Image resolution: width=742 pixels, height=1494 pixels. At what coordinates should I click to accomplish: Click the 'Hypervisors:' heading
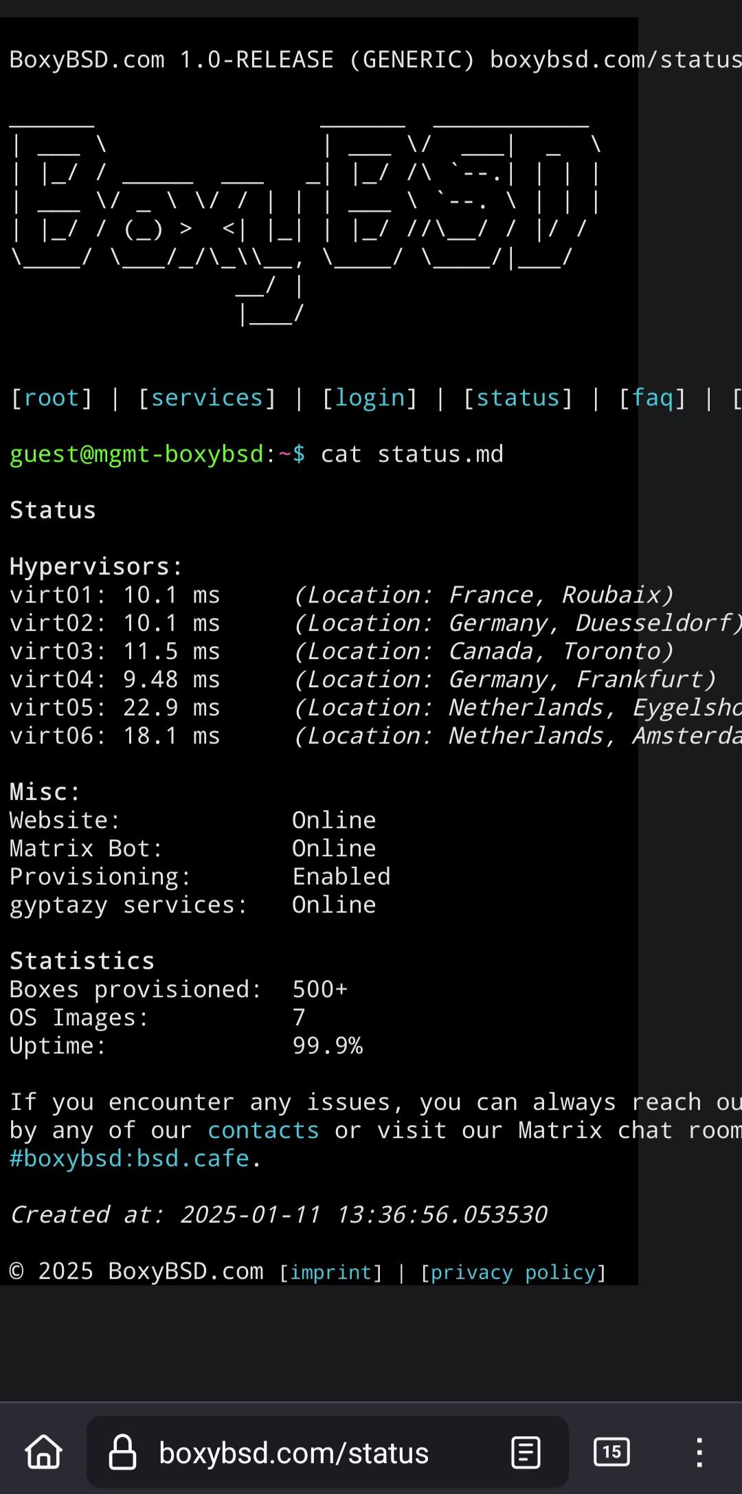(x=97, y=567)
